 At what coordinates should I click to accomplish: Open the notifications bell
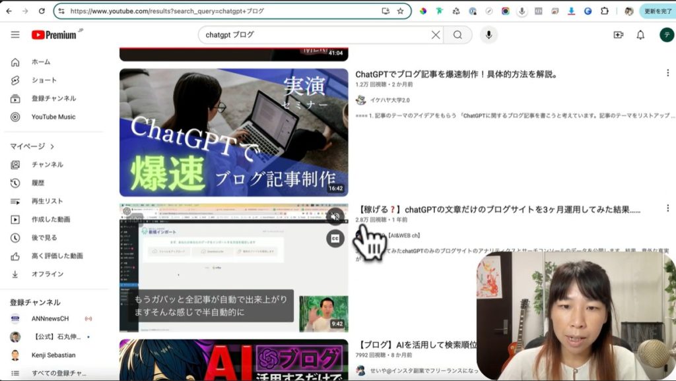[640, 35]
